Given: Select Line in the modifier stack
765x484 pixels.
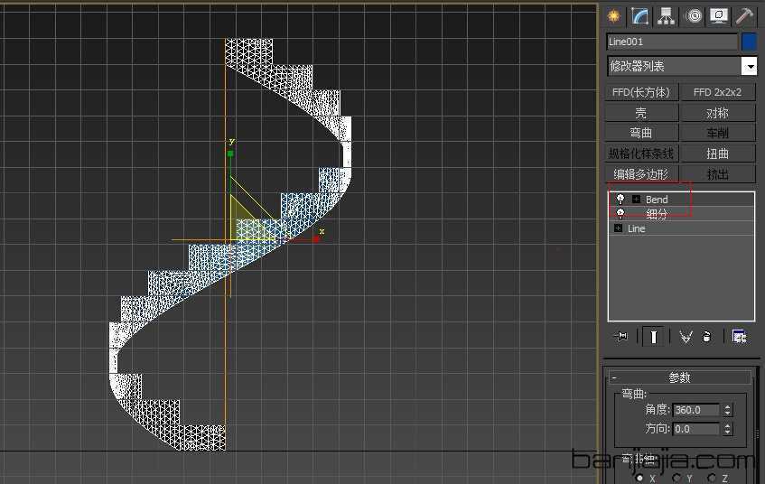Looking at the screenshot, I should [x=636, y=228].
